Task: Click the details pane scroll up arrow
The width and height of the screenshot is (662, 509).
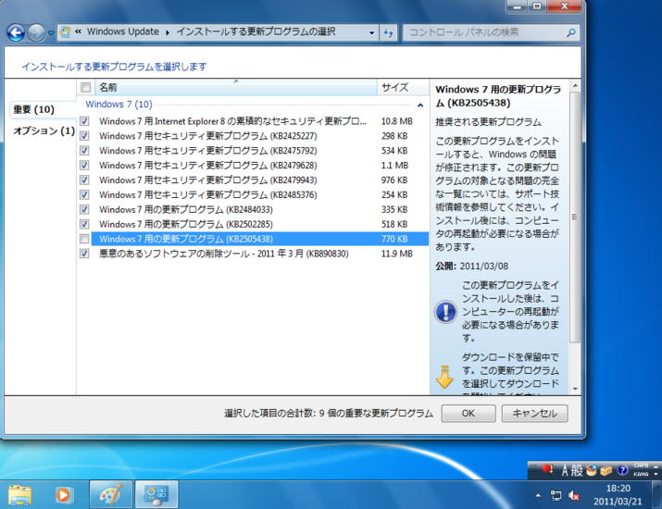Action: pyautogui.click(x=575, y=86)
